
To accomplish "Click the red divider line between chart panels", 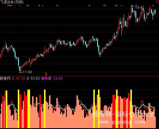I will pyautogui.click(x=79, y=76).
